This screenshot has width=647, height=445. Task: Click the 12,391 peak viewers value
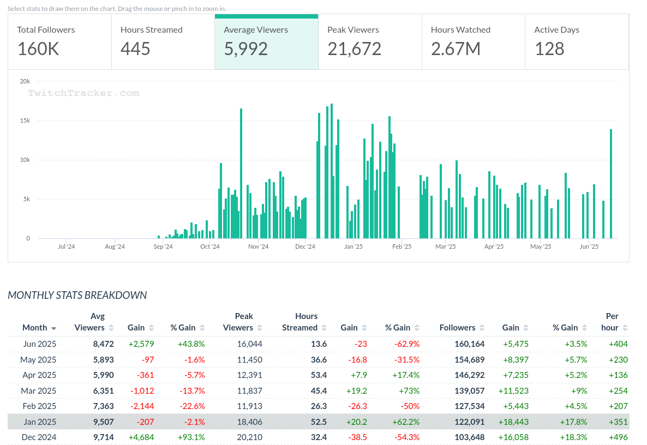click(x=250, y=375)
